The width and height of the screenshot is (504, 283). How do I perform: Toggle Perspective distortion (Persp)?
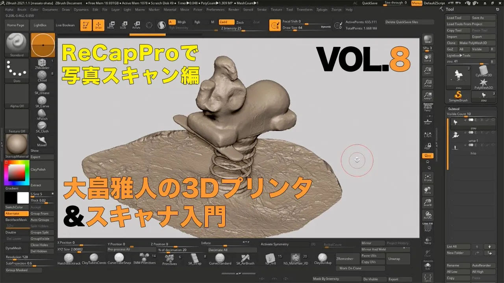coord(427,108)
